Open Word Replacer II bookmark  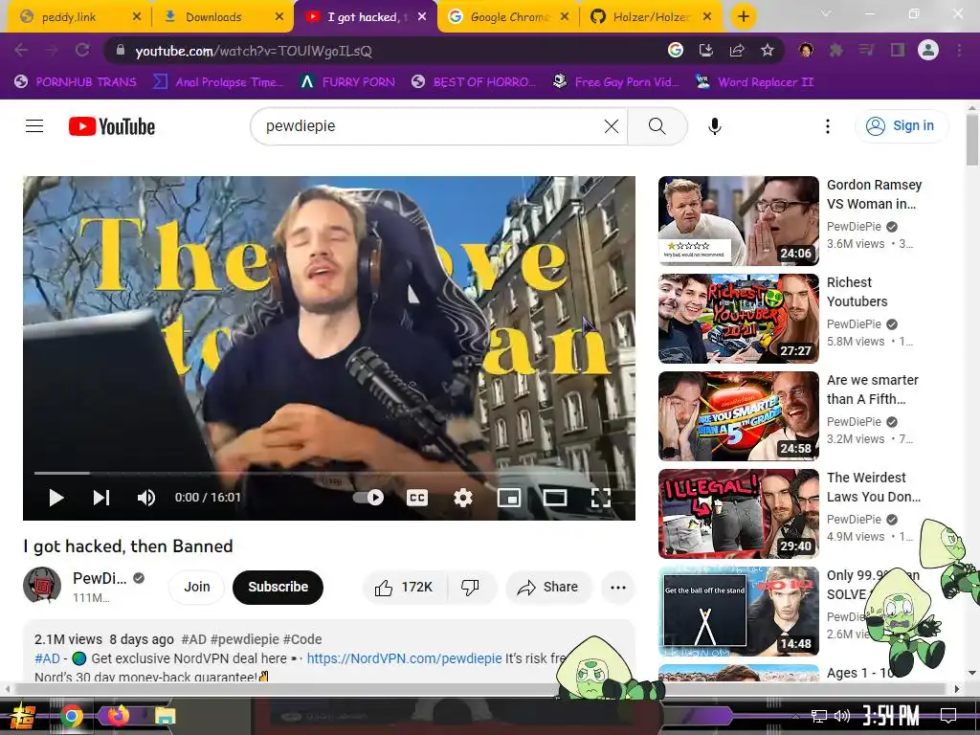754,82
